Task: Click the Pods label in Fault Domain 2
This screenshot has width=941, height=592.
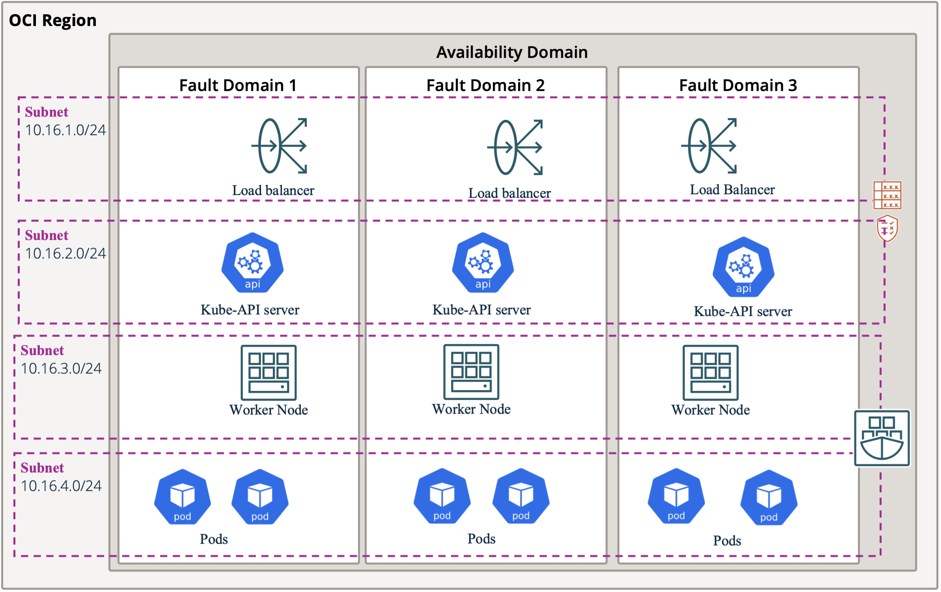Action: click(x=481, y=538)
